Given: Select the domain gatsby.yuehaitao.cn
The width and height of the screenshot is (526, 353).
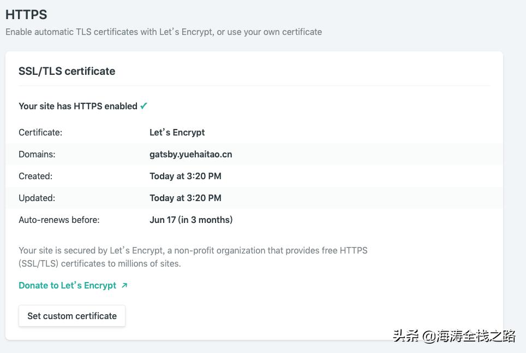Looking at the screenshot, I should coord(190,154).
